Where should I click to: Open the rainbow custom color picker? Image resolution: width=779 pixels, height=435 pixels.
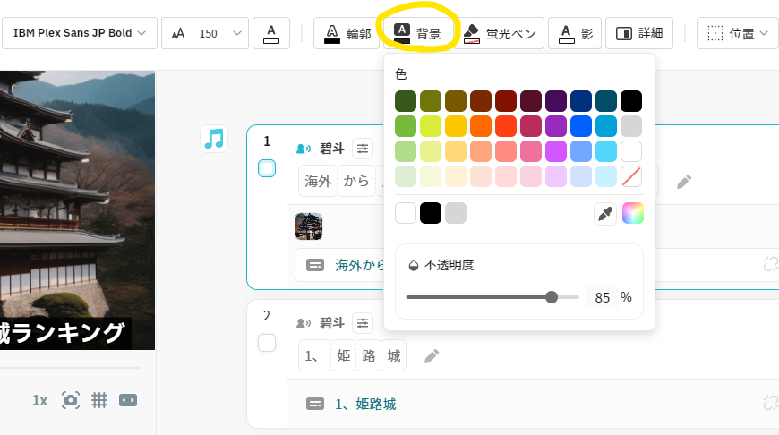[x=633, y=214]
